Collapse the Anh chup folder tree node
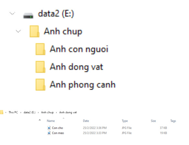Image resolution: width=189 pixels, height=145 pixels. [18, 31]
